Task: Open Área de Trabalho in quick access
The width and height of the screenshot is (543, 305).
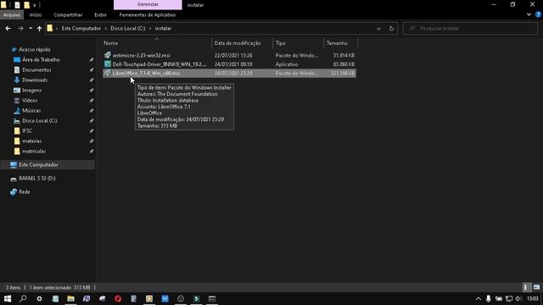Action: point(41,60)
